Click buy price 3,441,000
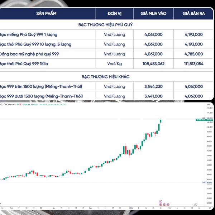 click(153, 96)
